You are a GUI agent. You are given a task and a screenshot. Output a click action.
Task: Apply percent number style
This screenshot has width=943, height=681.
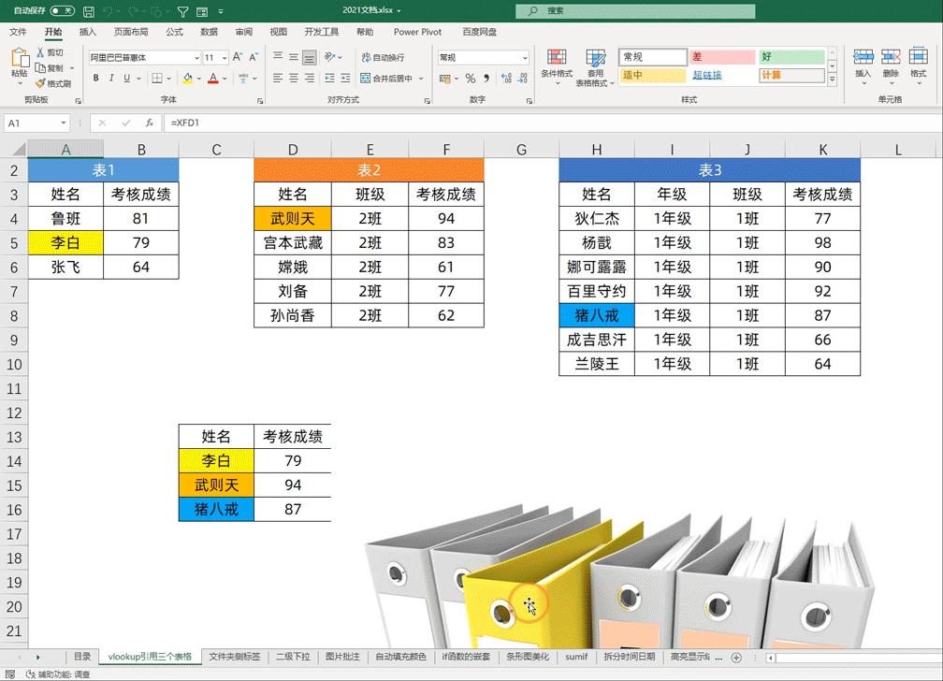point(471,79)
